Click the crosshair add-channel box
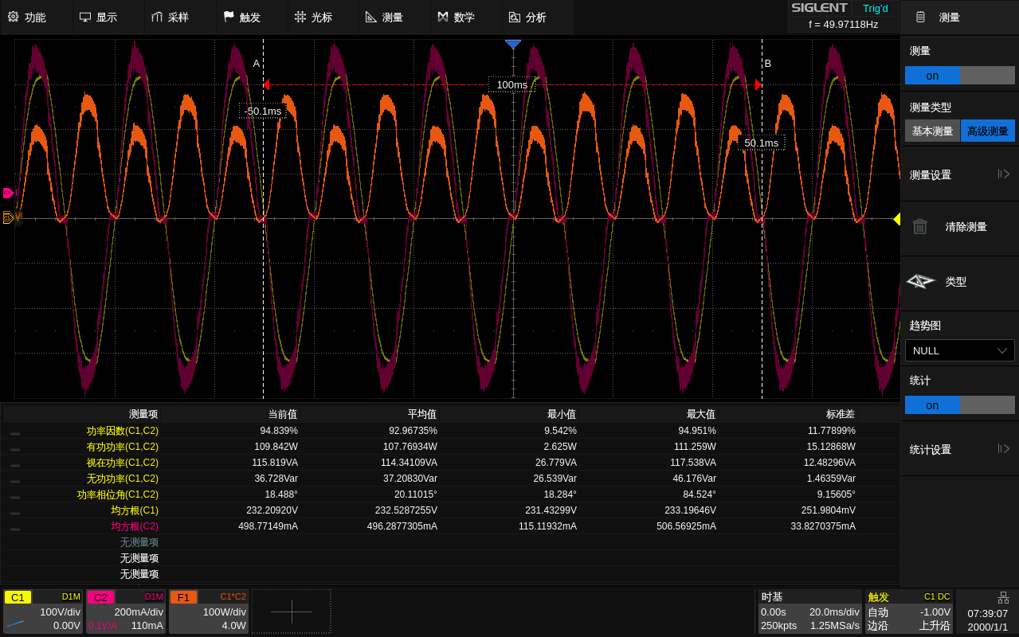This screenshot has width=1019, height=637. (291, 612)
